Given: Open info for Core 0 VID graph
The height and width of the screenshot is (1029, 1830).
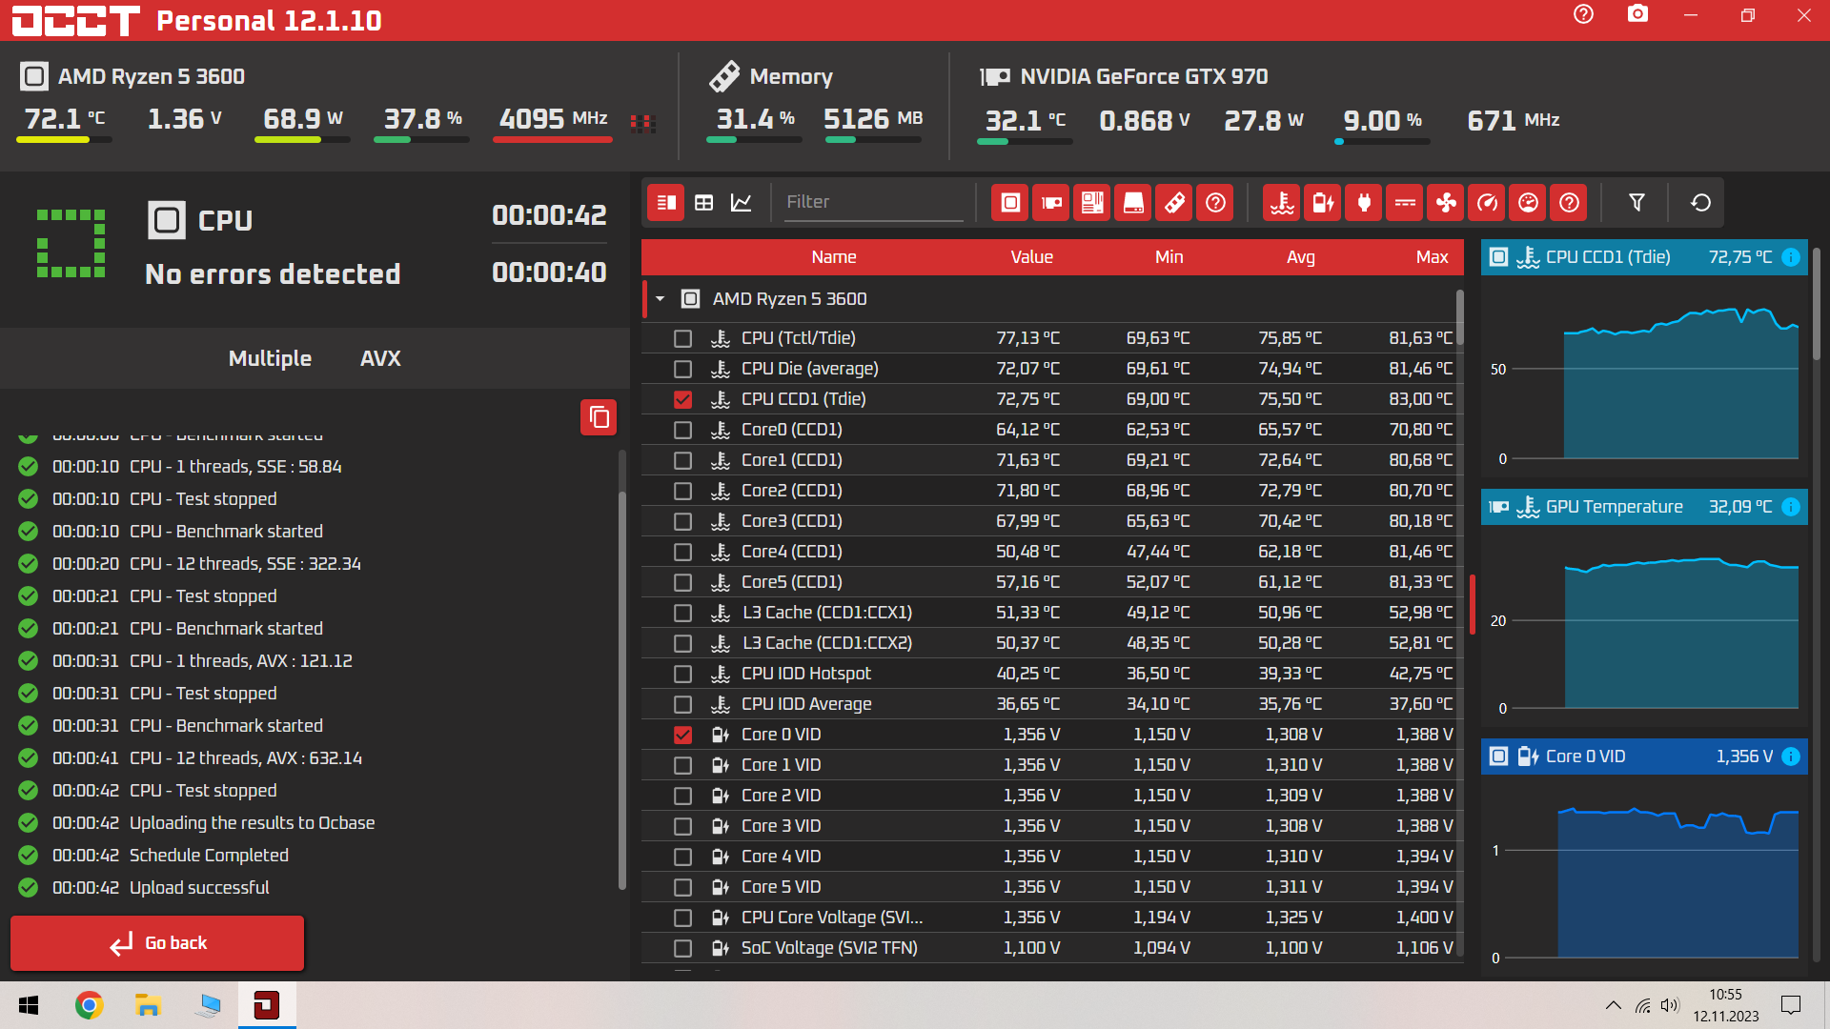Looking at the screenshot, I should (x=1791, y=757).
